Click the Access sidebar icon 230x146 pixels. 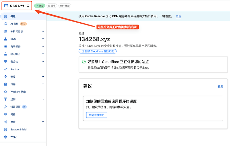click(x=5, y=69)
